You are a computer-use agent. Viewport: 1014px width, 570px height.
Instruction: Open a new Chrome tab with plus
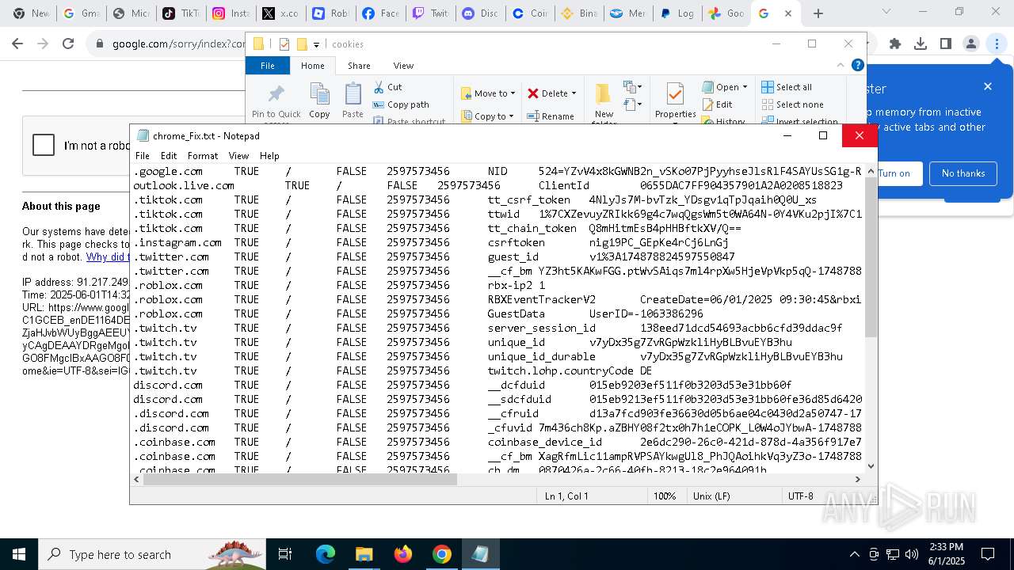click(818, 13)
